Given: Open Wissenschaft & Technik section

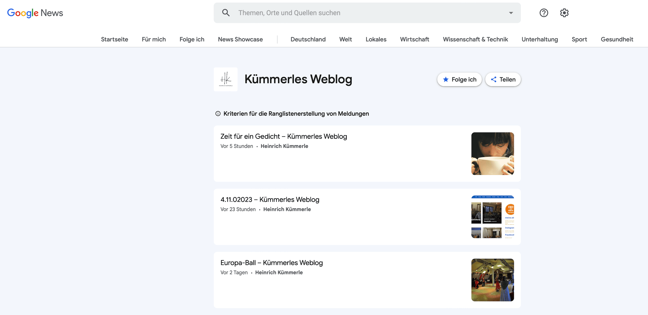Looking at the screenshot, I should coord(475,39).
